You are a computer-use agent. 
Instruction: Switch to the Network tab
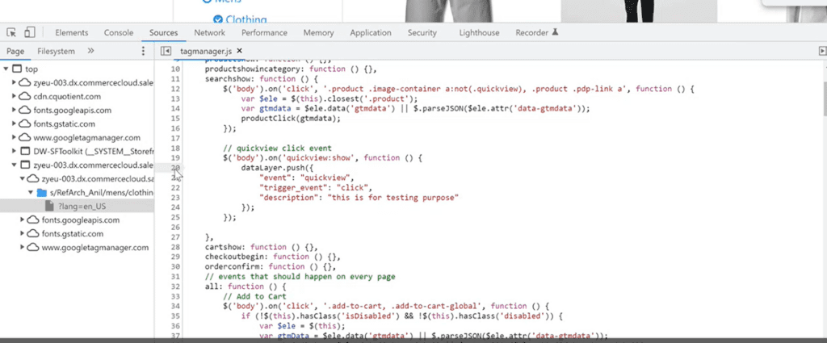[209, 33]
